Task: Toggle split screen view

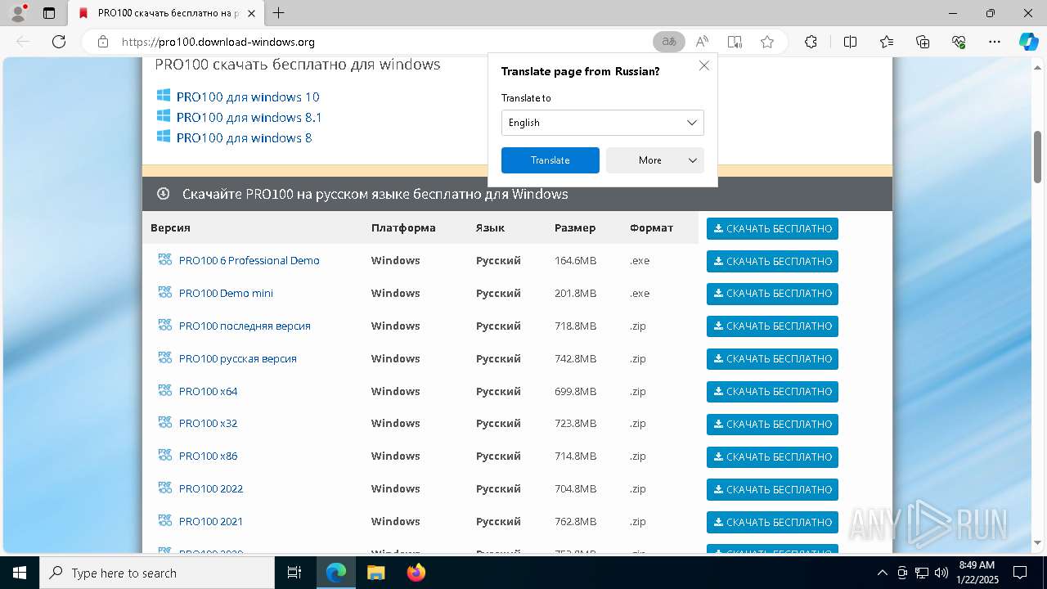Action: click(x=850, y=42)
